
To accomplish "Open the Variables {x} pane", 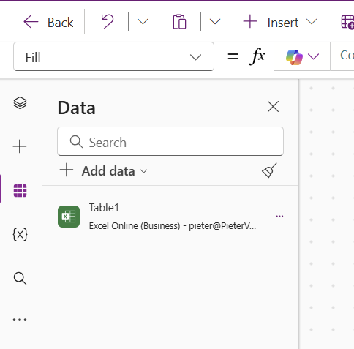I will [20, 234].
